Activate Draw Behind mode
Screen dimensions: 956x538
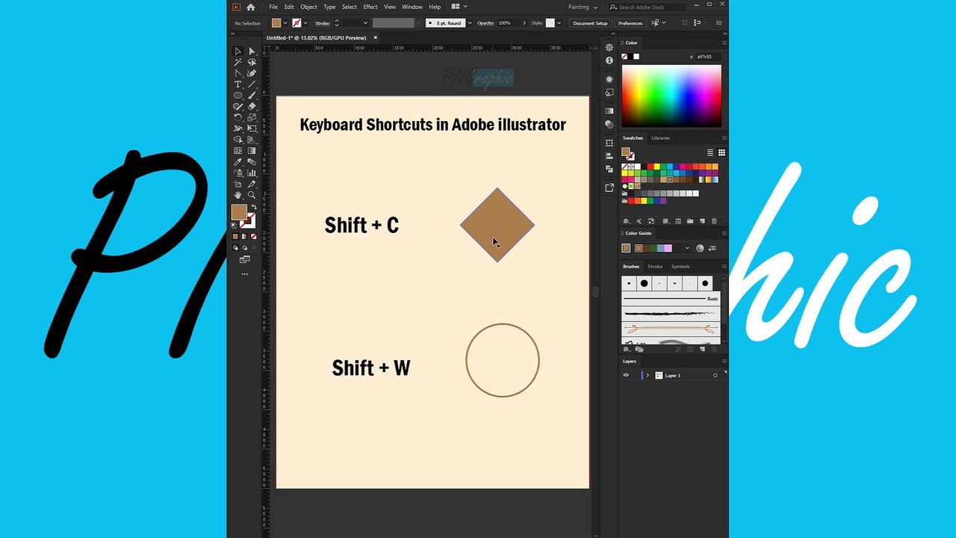click(x=243, y=247)
